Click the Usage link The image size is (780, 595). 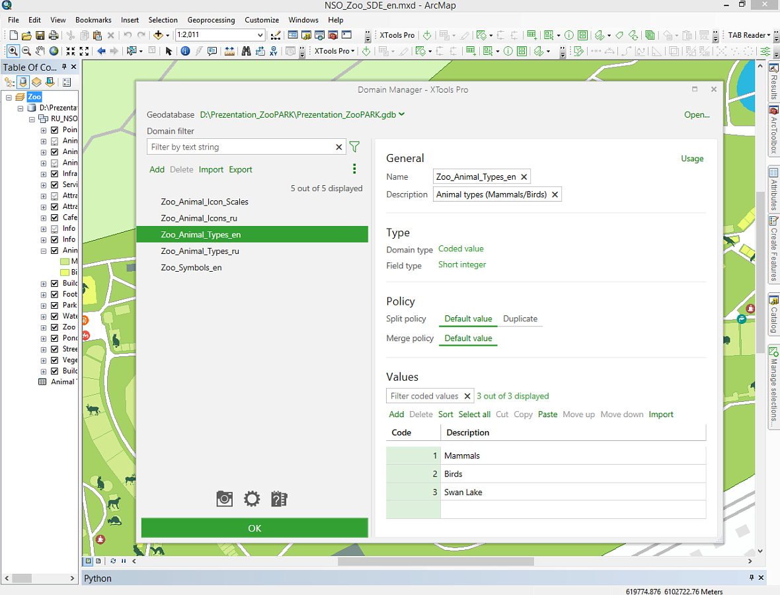[692, 159]
